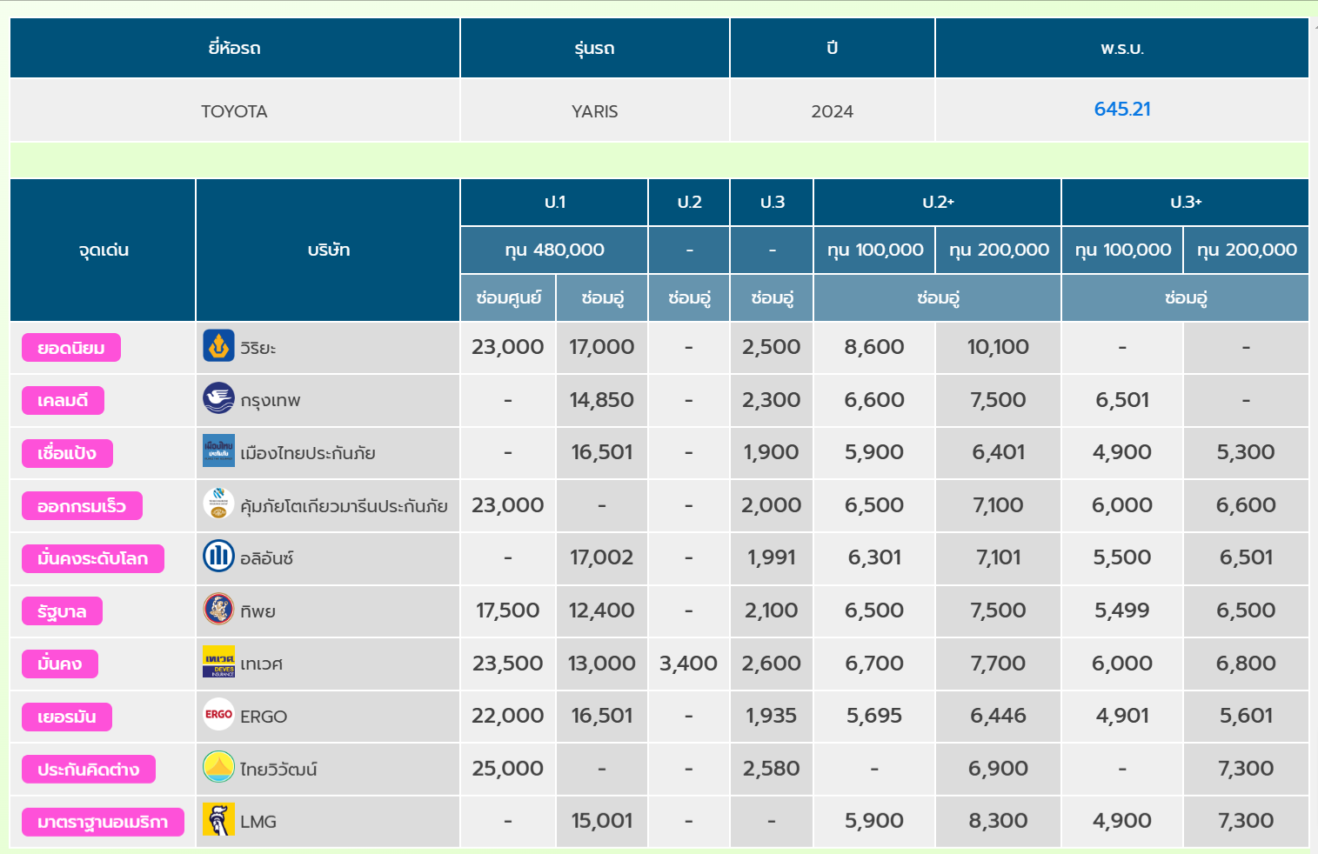Select ERGO ป.1 ซ่อมศูนย์ price 22,000
Image resolution: width=1318 pixels, height=854 pixels.
(508, 716)
